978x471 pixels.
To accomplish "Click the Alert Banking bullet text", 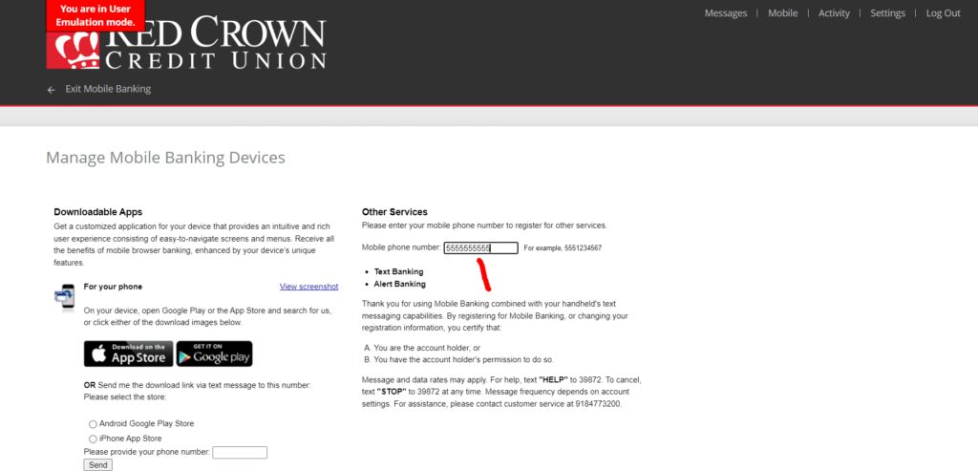I will [400, 285].
